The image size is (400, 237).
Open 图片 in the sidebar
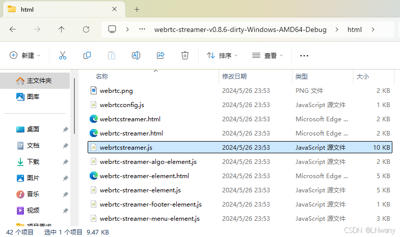(28, 178)
